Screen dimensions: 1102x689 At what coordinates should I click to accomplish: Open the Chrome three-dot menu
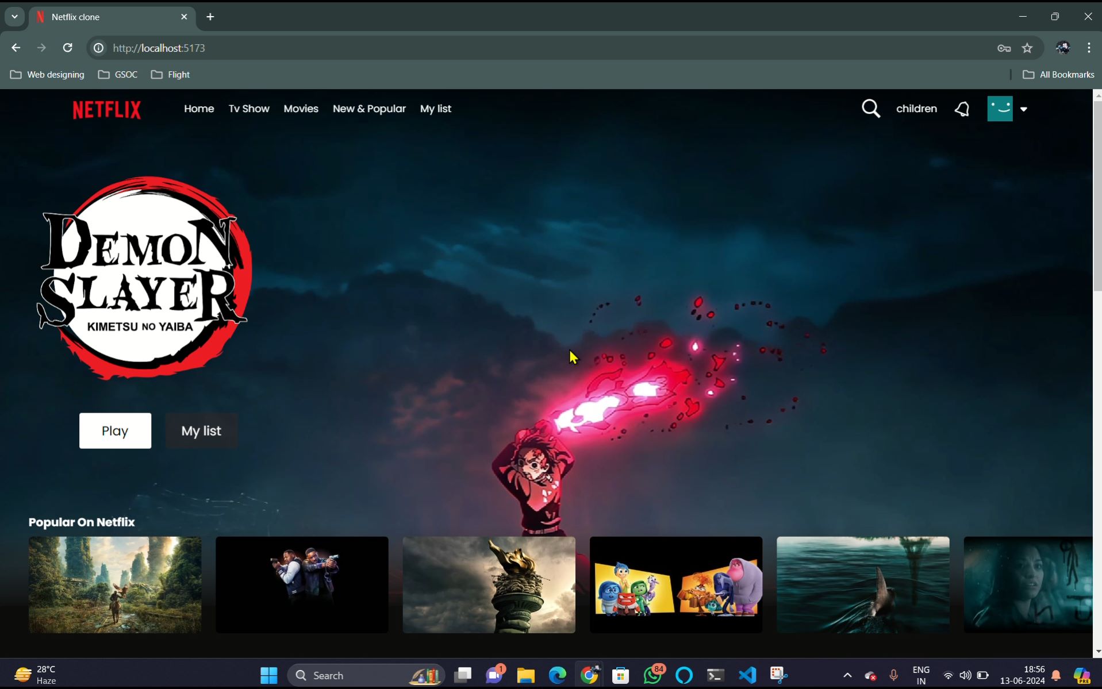point(1088,48)
